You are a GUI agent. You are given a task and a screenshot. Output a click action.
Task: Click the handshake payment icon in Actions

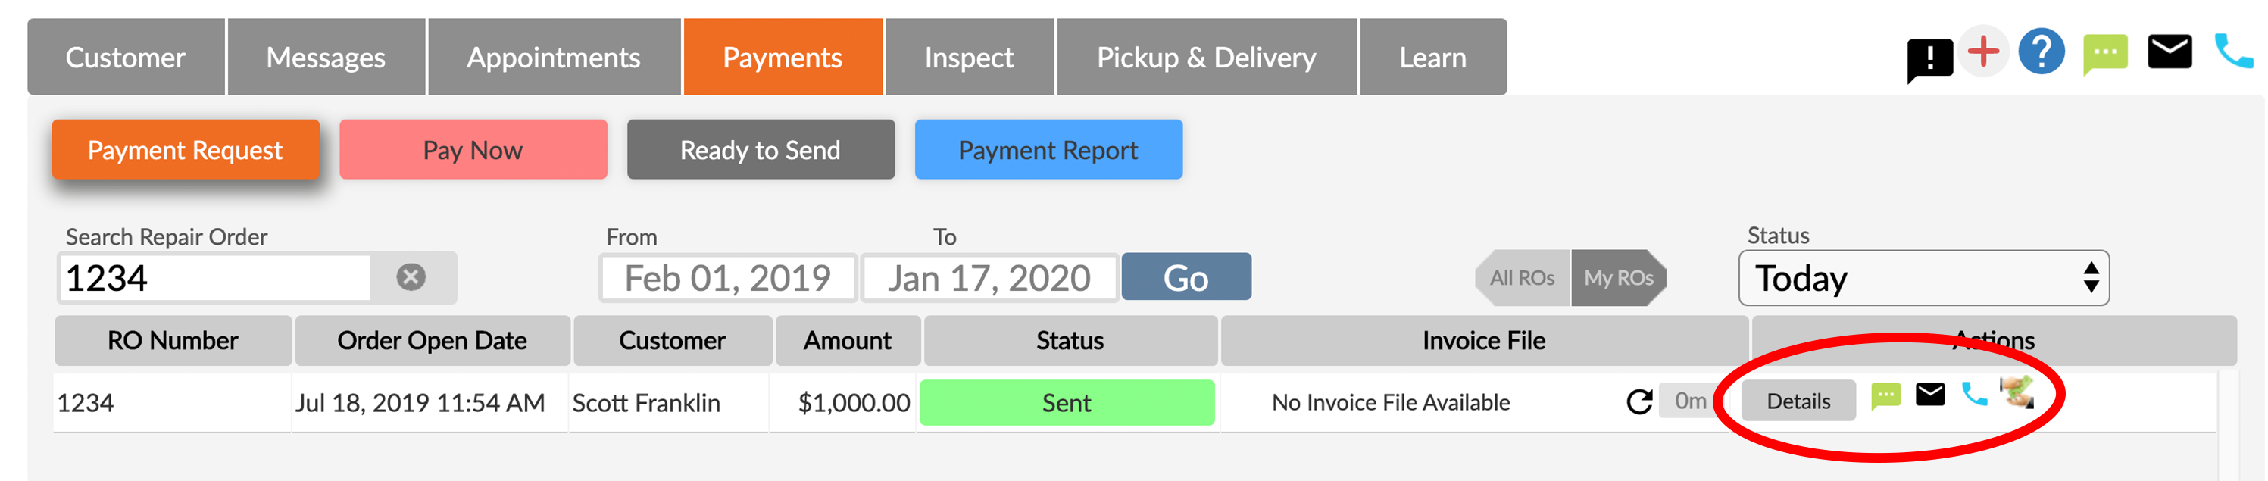click(x=2017, y=393)
